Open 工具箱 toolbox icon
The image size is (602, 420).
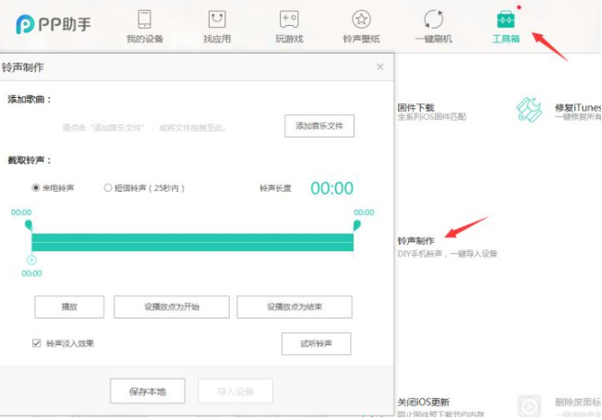coord(506,19)
